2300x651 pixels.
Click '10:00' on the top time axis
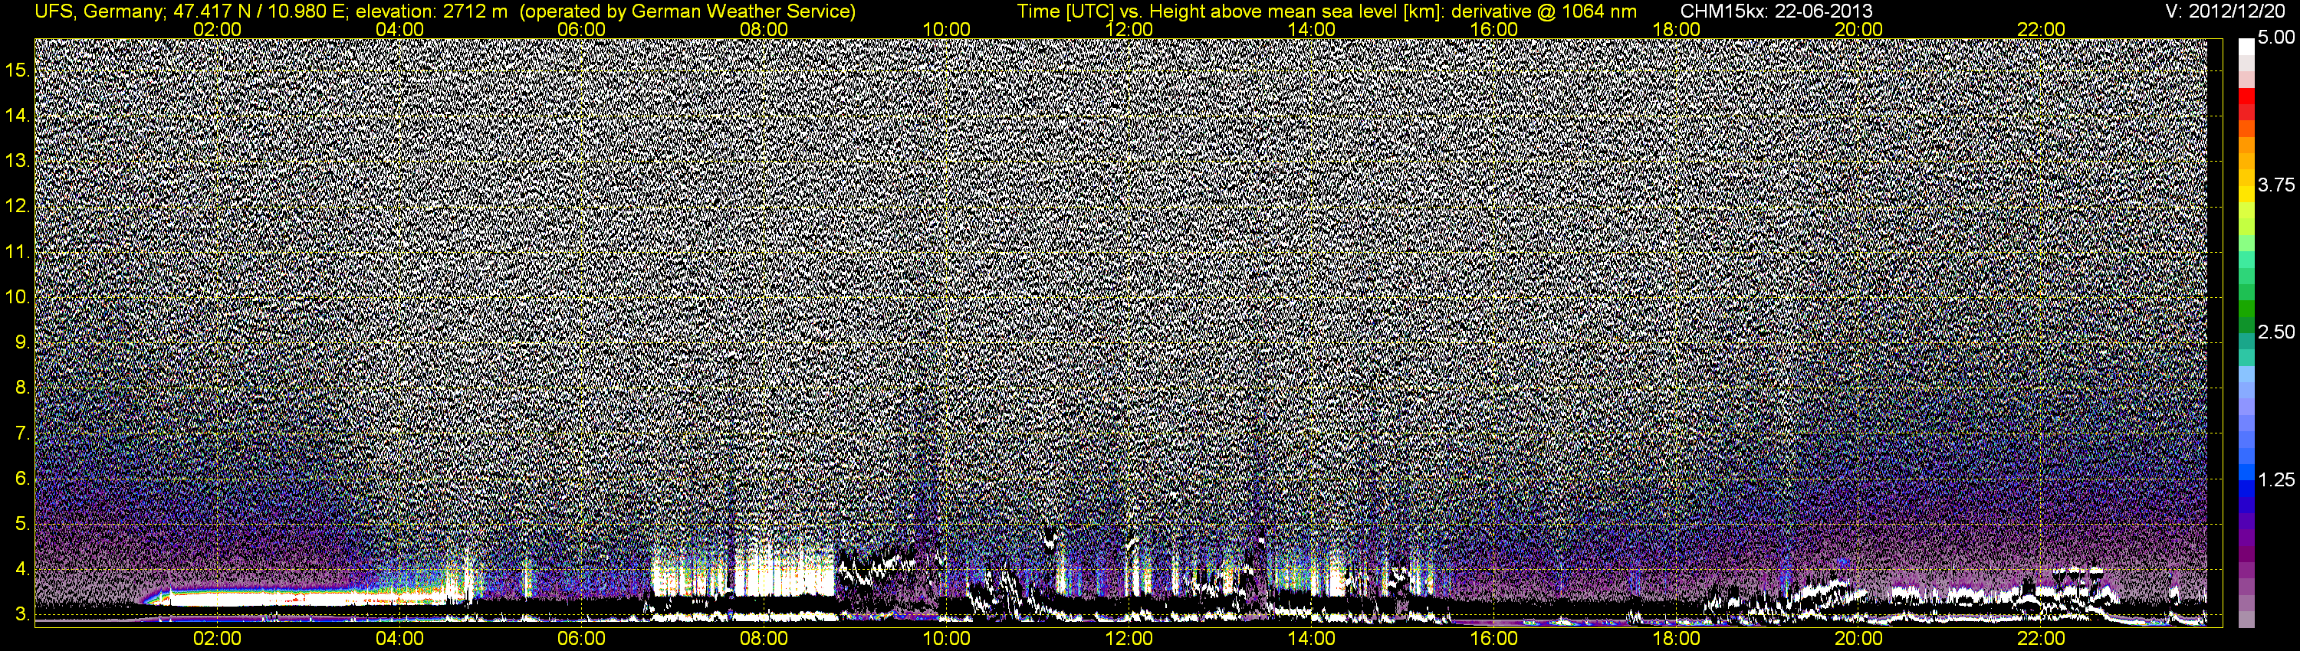946,29
